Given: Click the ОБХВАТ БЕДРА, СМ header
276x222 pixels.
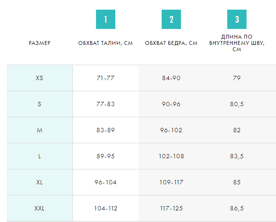Looking at the screenshot, I should (x=171, y=43).
